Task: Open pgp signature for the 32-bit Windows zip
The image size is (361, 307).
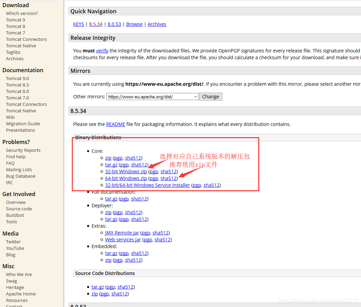Action: point(154,172)
